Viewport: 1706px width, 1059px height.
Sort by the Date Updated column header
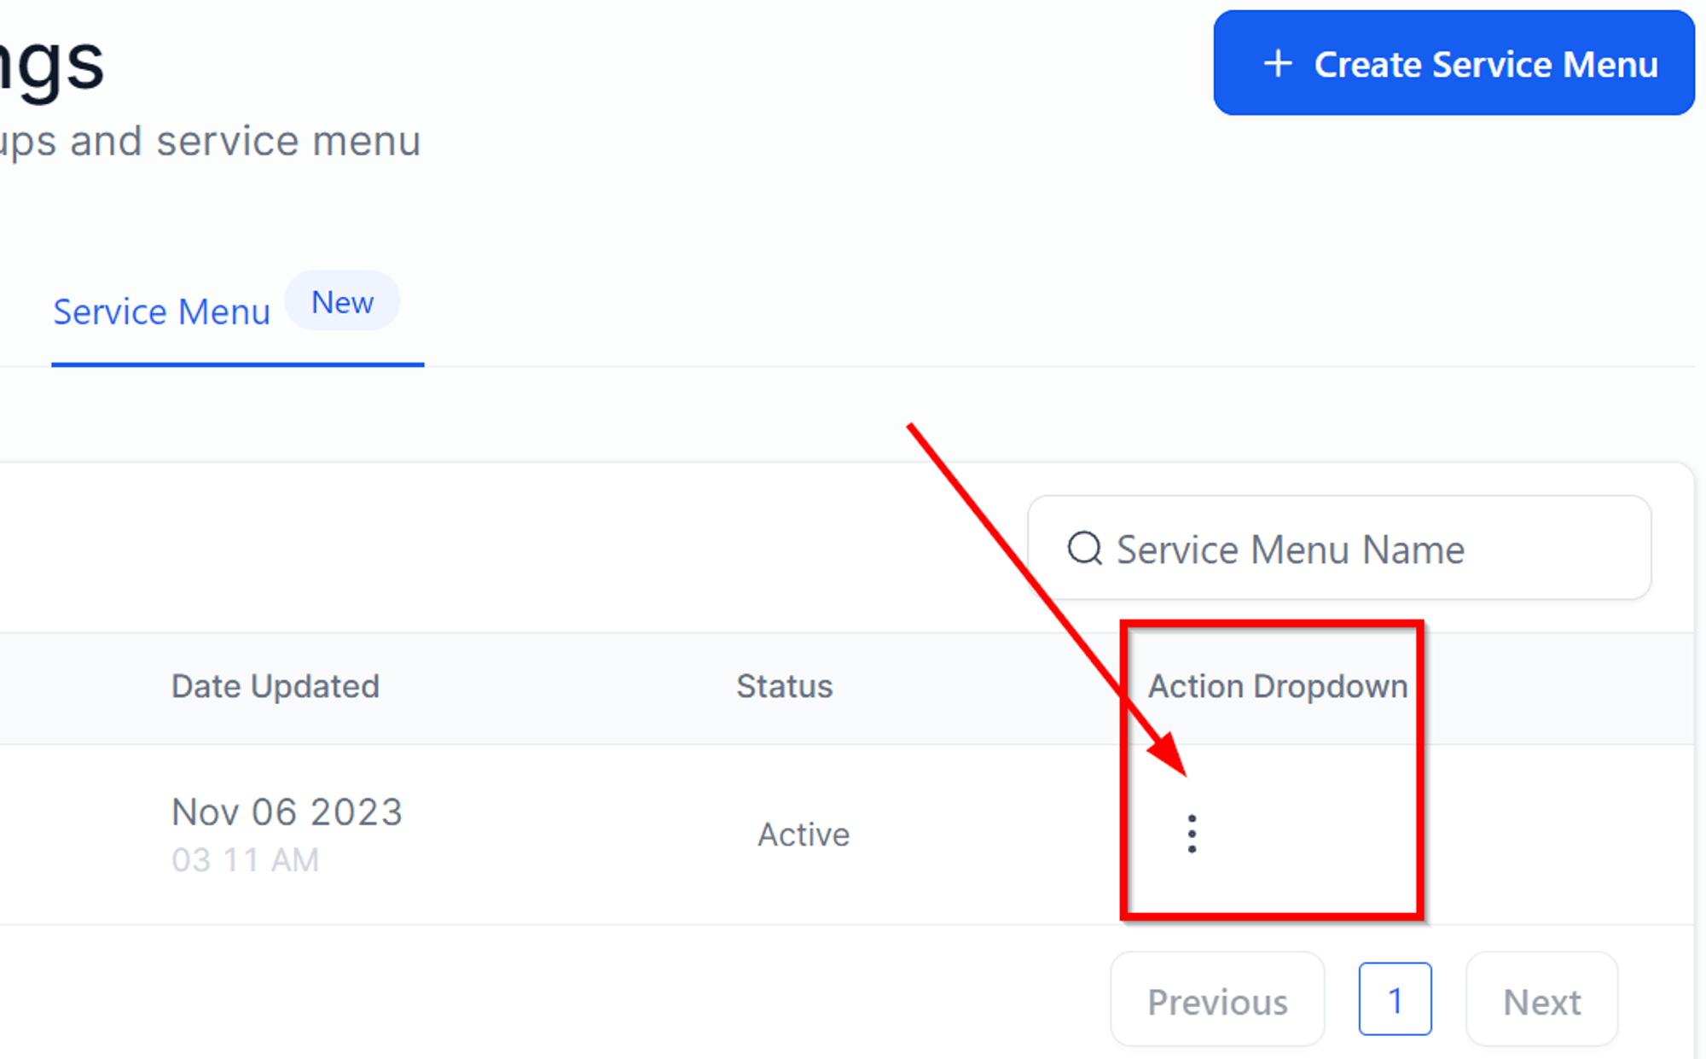pos(275,686)
